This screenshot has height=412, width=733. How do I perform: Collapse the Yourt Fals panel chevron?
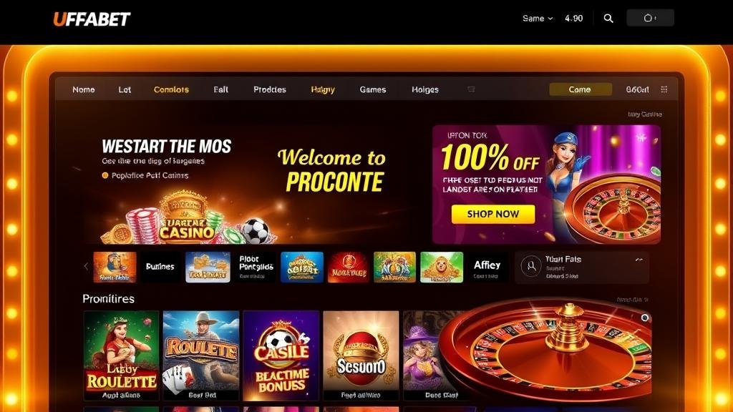pyautogui.click(x=639, y=259)
